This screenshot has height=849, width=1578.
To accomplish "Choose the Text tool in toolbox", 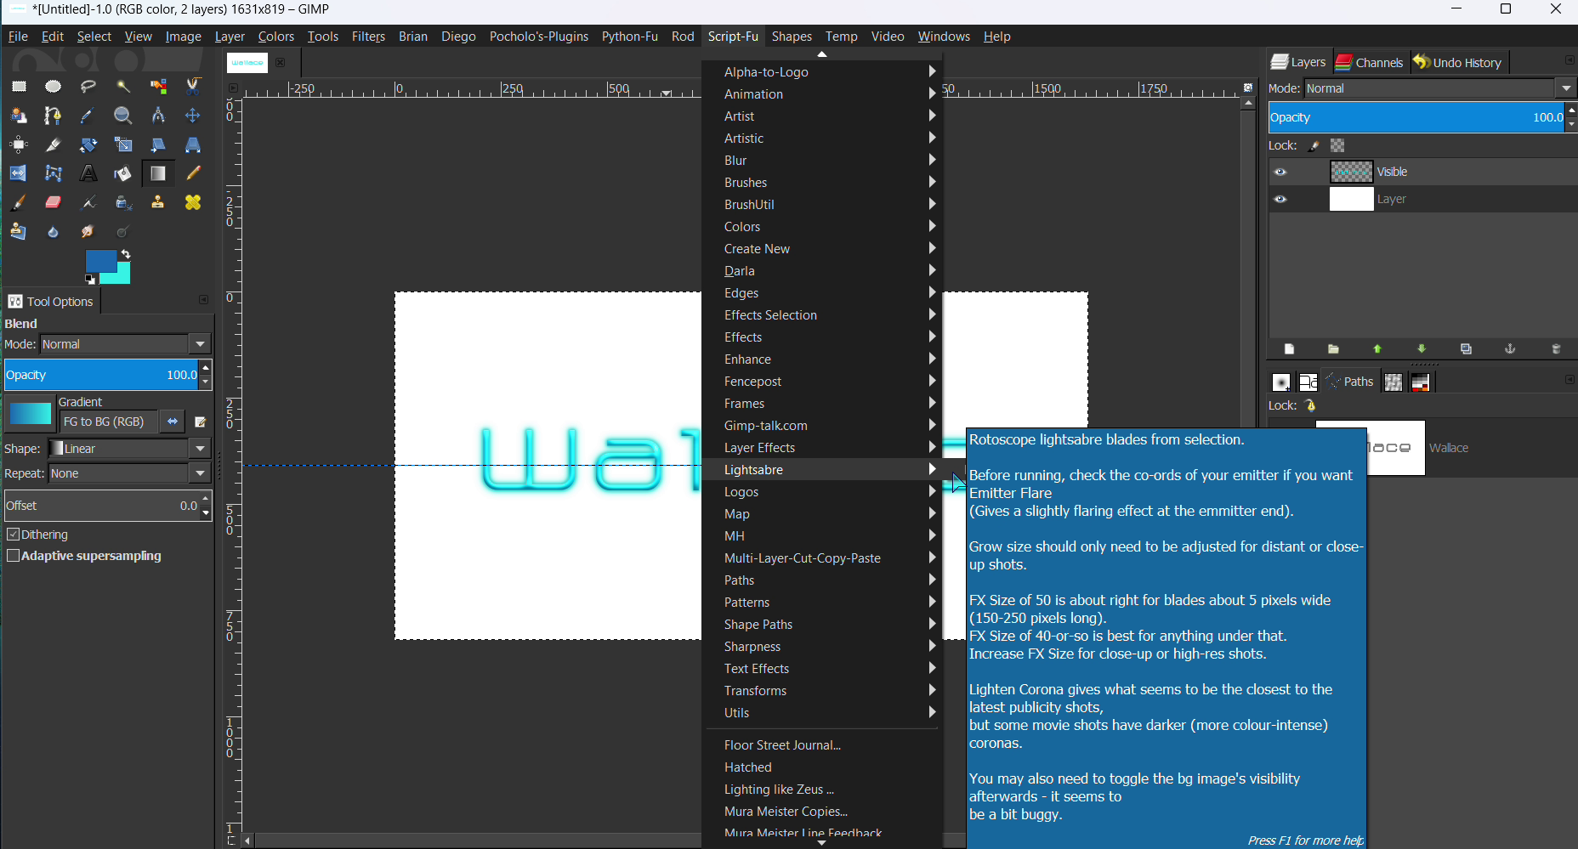I will [88, 173].
